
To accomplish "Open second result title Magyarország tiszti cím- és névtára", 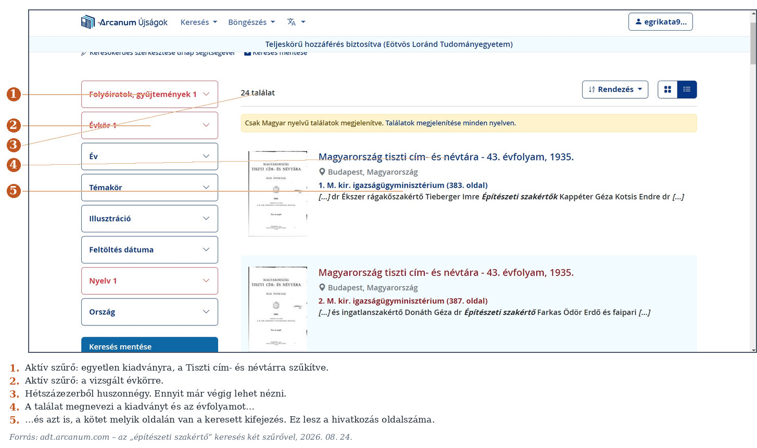I will tap(446, 272).
